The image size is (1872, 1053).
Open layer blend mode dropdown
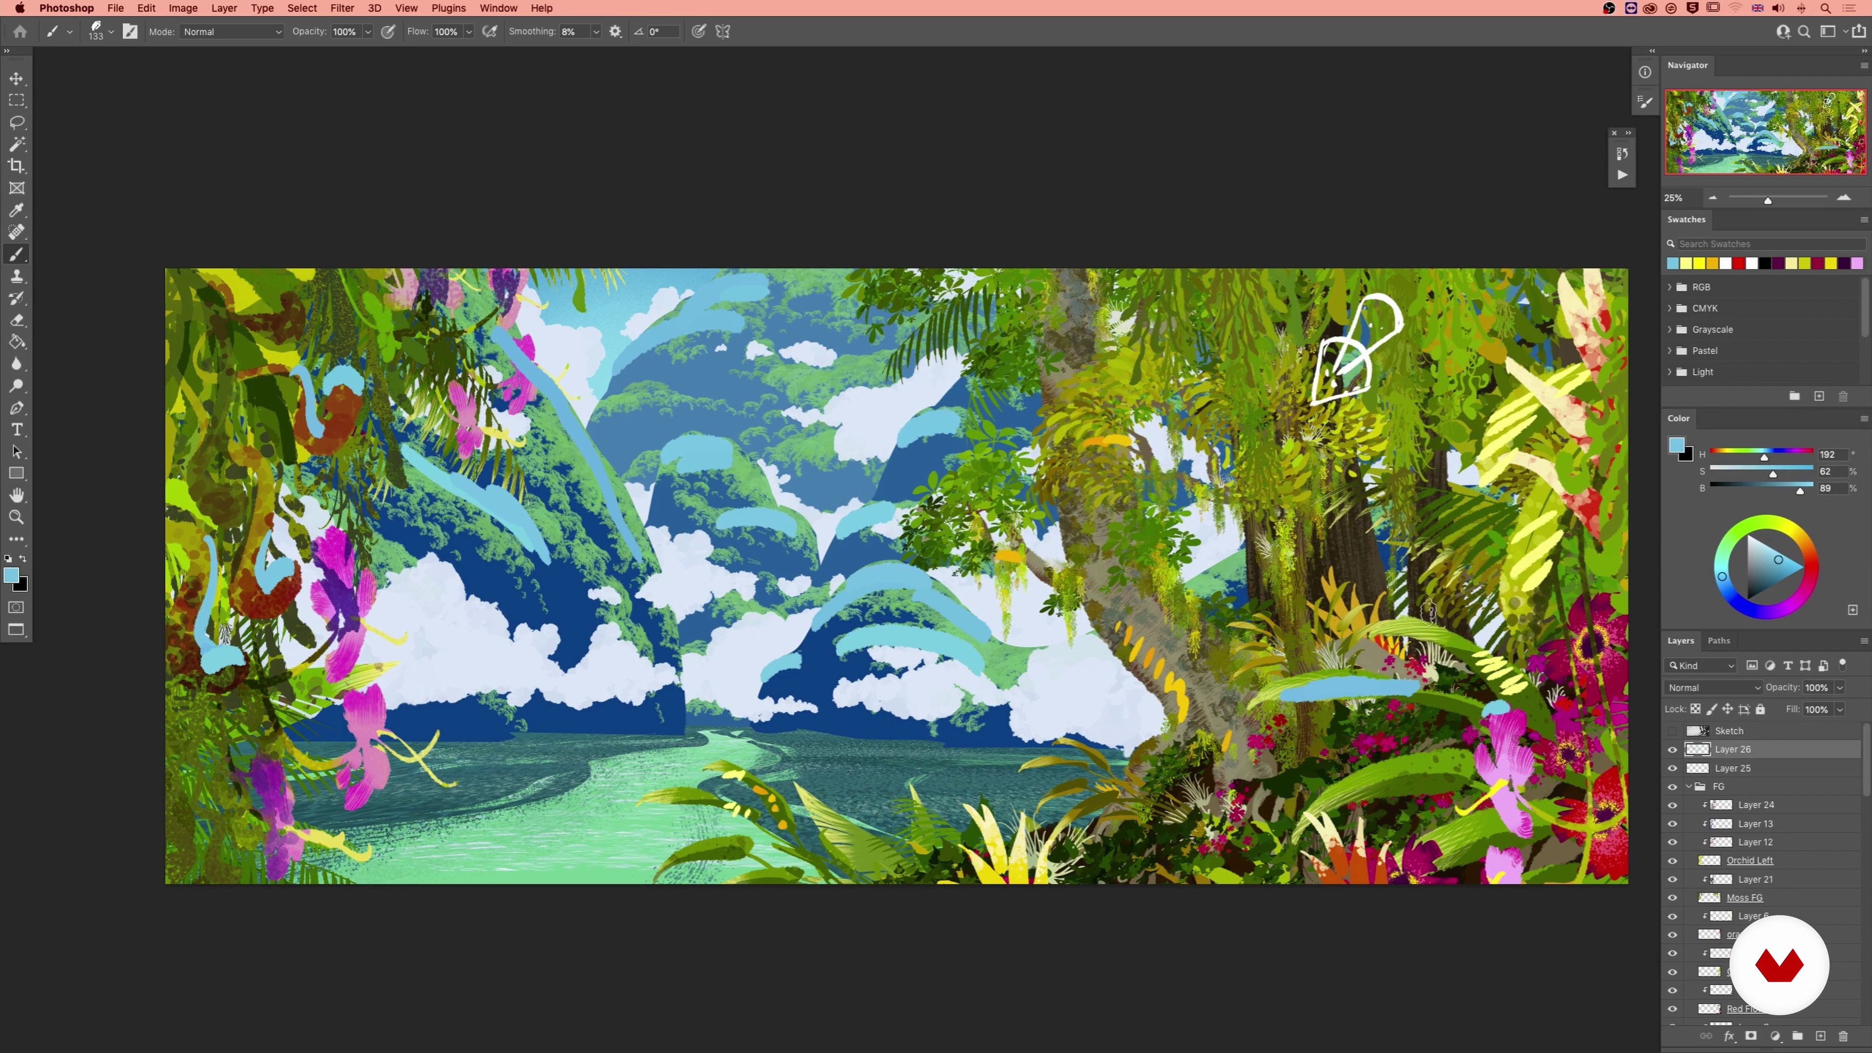(1714, 687)
